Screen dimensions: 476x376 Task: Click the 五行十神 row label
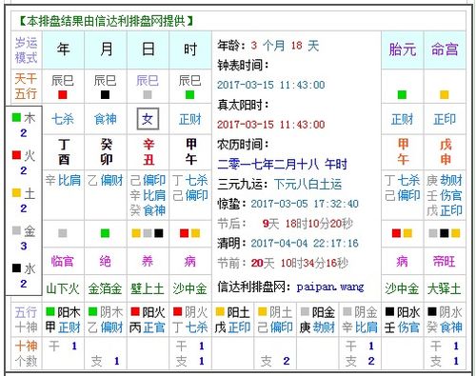pos(27,320)
